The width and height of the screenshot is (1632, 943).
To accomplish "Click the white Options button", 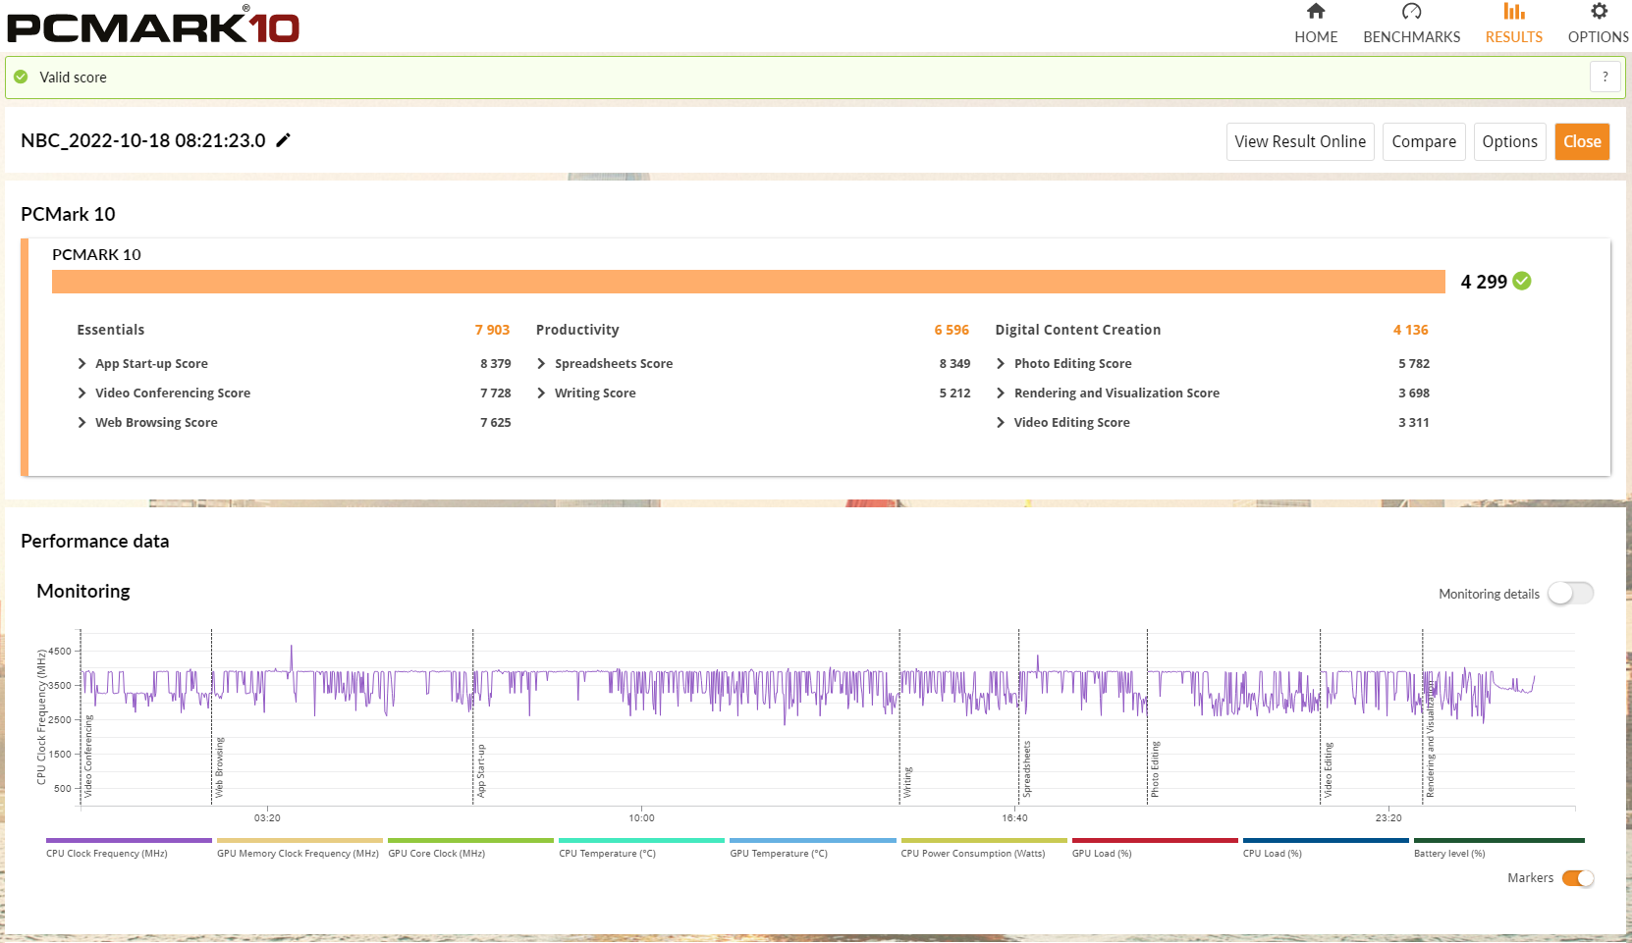I will coord(1510,141).
